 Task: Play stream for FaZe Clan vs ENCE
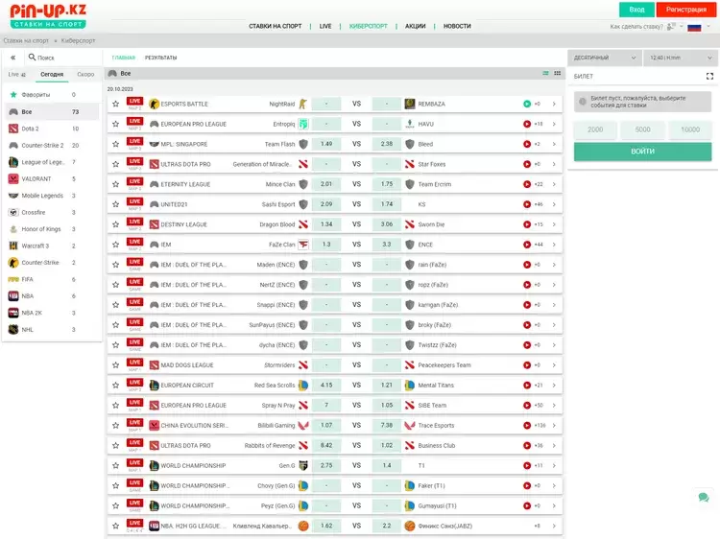click(527, 245)
